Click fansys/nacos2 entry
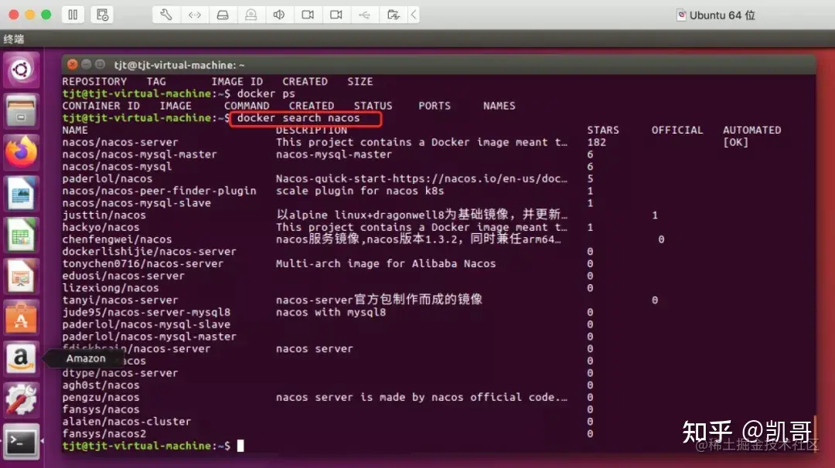This screenshot has width=835, height=468. (104, 433)
